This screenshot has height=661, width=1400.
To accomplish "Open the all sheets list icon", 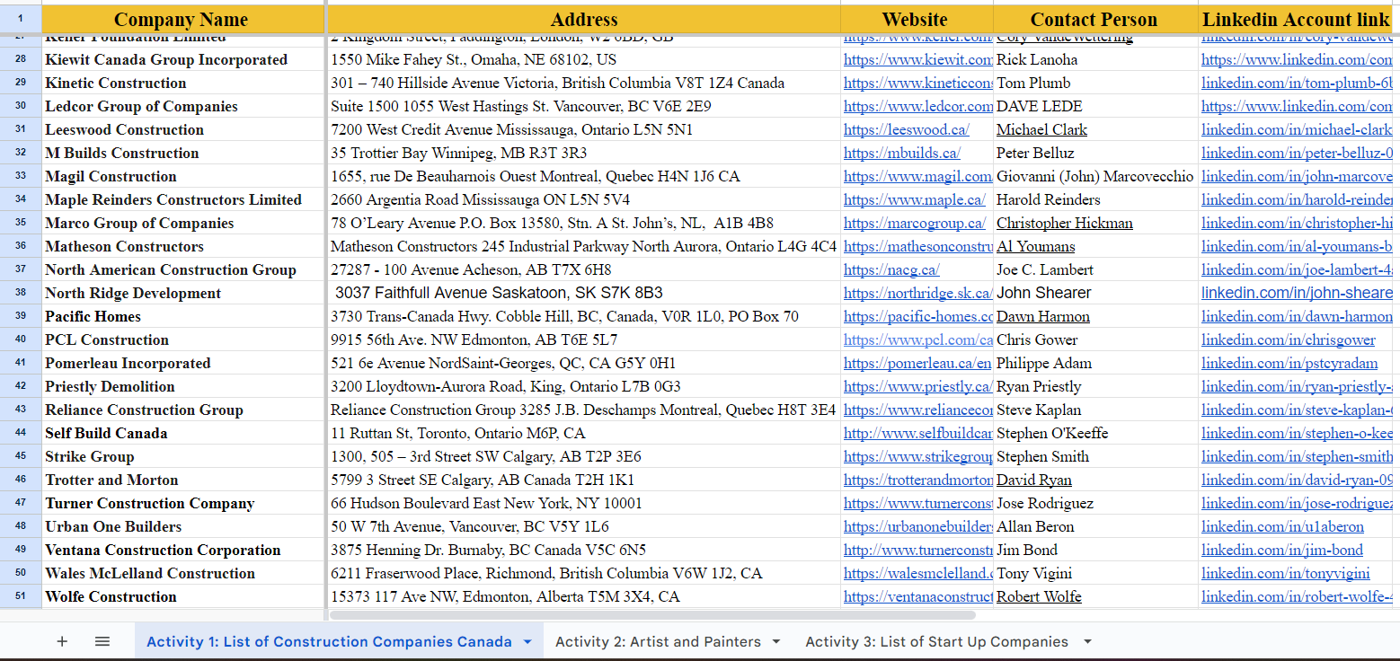I will pyautogui.click(x=102, y=641).
